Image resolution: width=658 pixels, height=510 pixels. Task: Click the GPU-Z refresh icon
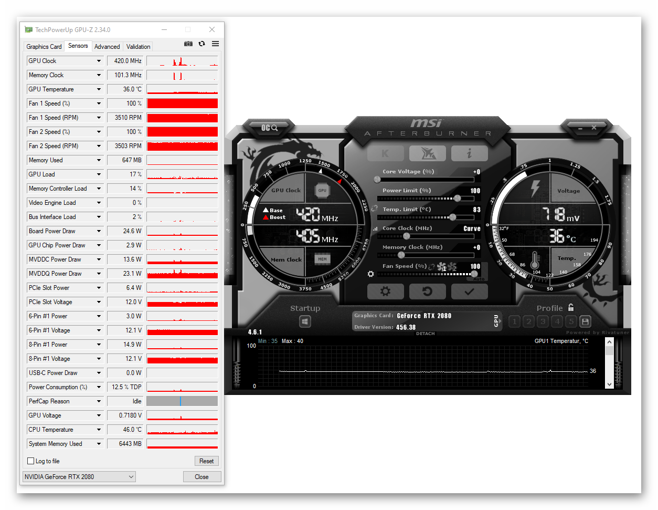pyautogui.click(x=201, y=44)
